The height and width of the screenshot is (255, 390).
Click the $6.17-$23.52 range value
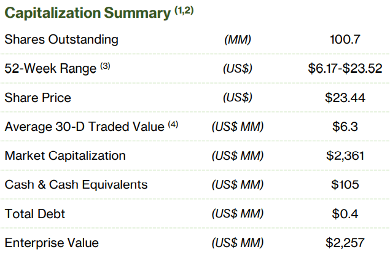(x=345, y=69)
